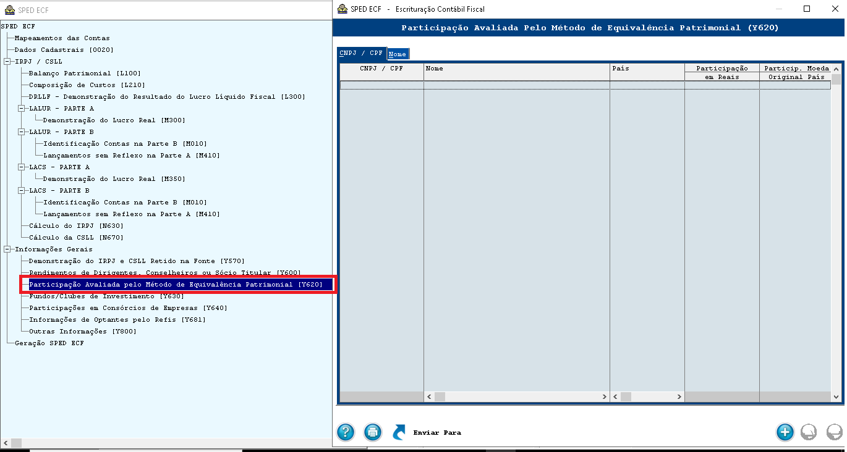Click the empty first grid row

click(x=585, y=85)
